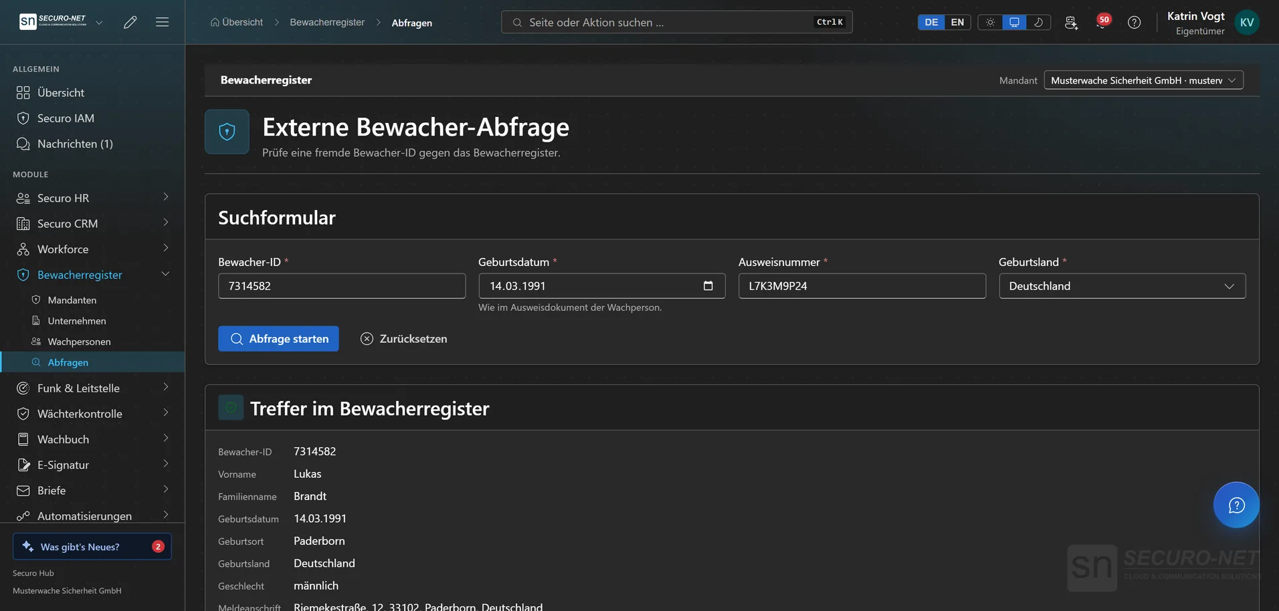
Task: Open the help question mark icon
Action: pyautogui.click(x=1134, y=22)
